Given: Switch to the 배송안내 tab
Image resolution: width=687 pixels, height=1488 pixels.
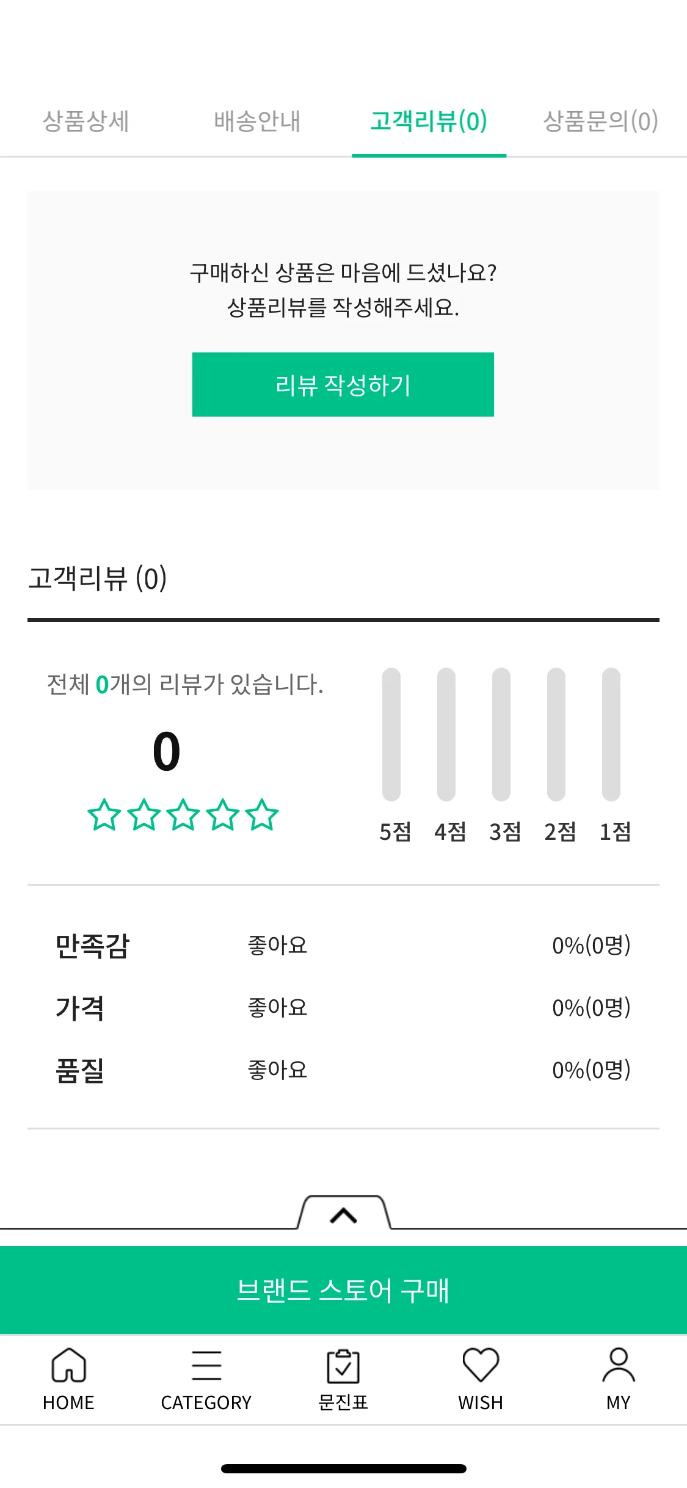Looking at the screenshot, I should point(257,121).
